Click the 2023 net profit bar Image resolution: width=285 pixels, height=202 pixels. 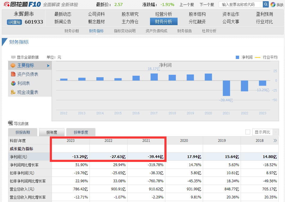(262, 83)
